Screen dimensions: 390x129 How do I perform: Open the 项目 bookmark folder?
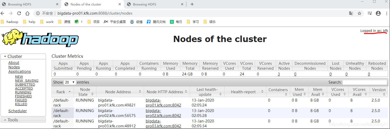(93, 22)
